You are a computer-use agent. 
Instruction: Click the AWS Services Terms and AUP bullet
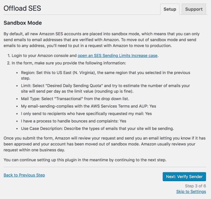click(x=89, y=106)
